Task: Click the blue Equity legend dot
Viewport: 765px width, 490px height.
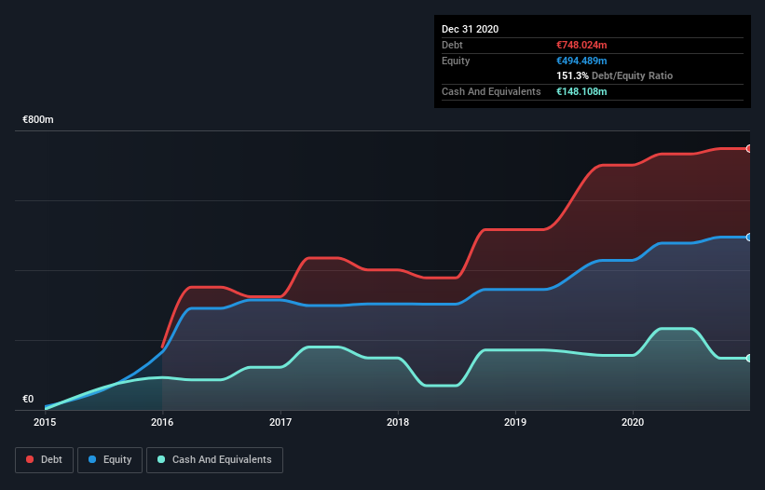Action: [x=92, y=459]
